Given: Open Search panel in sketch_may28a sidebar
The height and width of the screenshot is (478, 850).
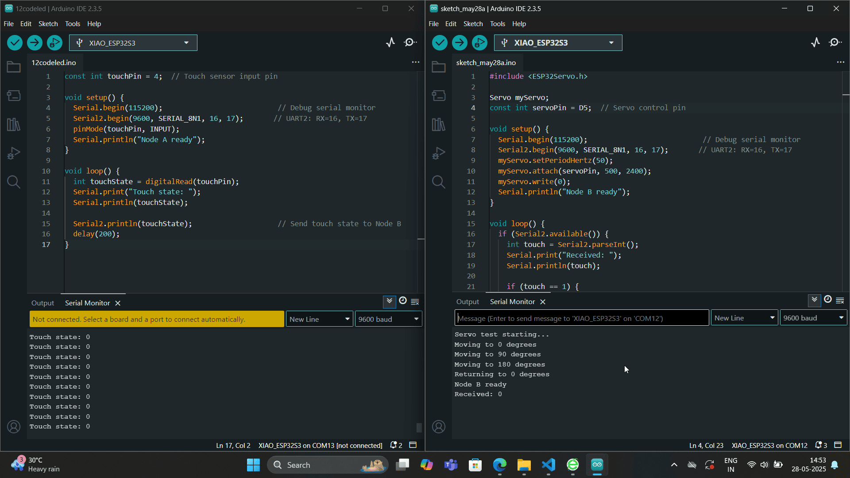Looking at the screenshot, I should pyautogui.click(x=439, y=182).
